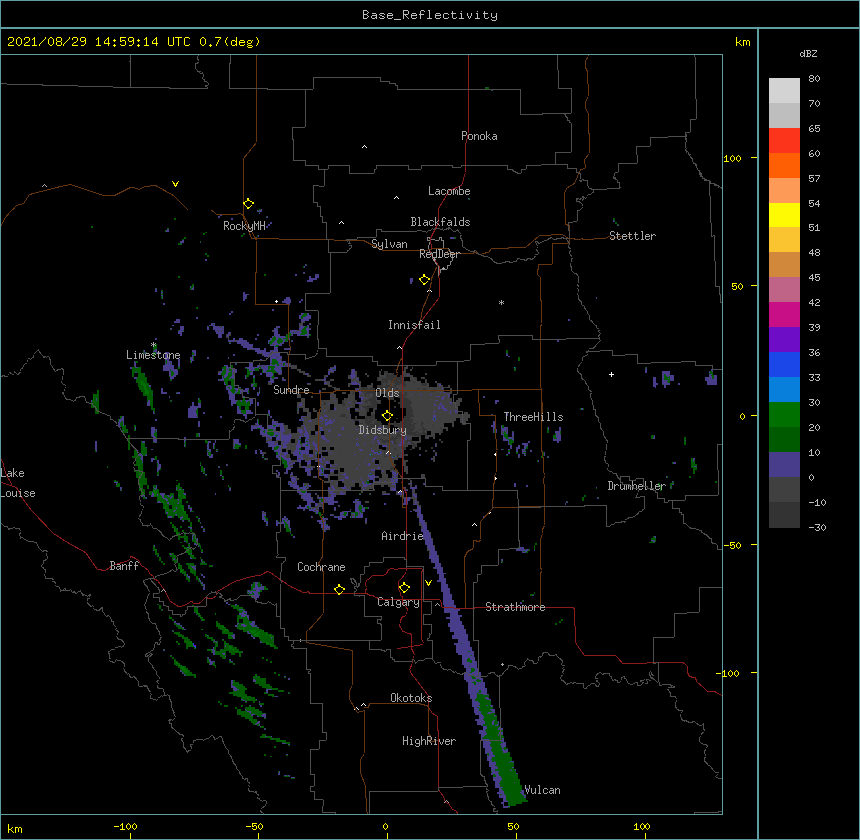This screenshot has height=840, width=860.
Task: Click the white asterisk above Limestone label
Action: click(x=153, y=345)
